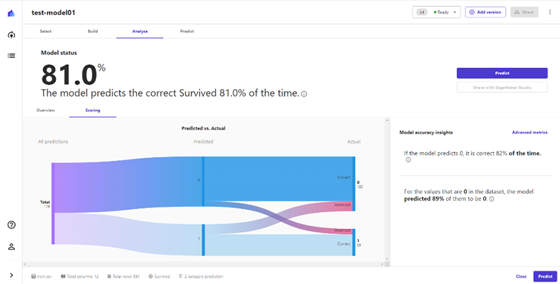Click the SageMaker Canvas logo icon
Image resolution: width=560 pixels, height=284 pixels.
[x=11, y=14]
